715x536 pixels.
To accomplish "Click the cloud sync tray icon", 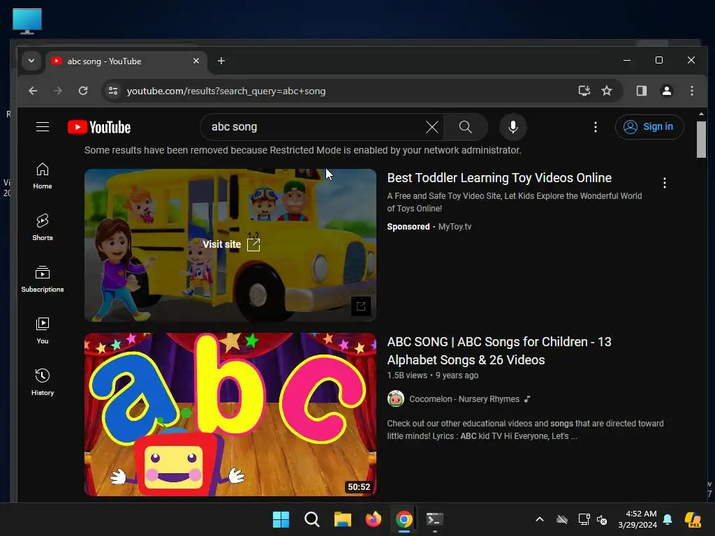I will click(562, 519).
